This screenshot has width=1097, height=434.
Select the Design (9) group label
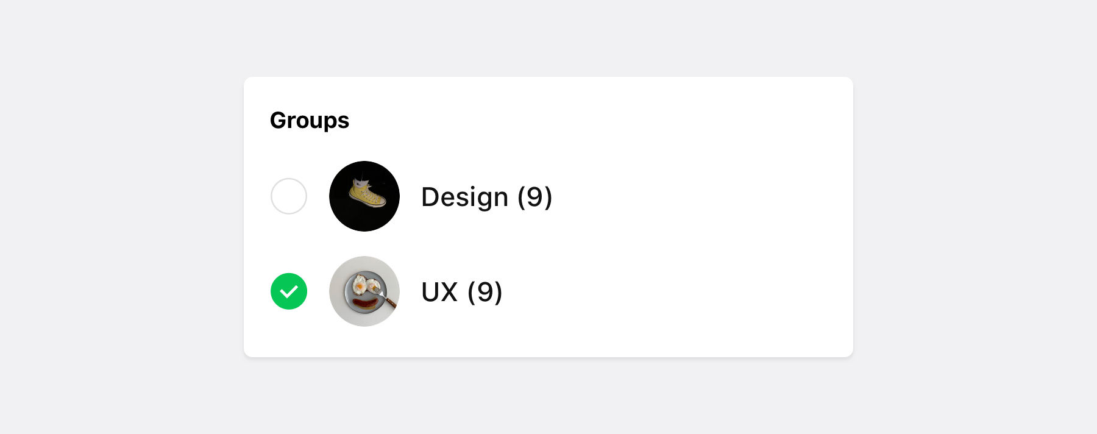tap(486, 197)
